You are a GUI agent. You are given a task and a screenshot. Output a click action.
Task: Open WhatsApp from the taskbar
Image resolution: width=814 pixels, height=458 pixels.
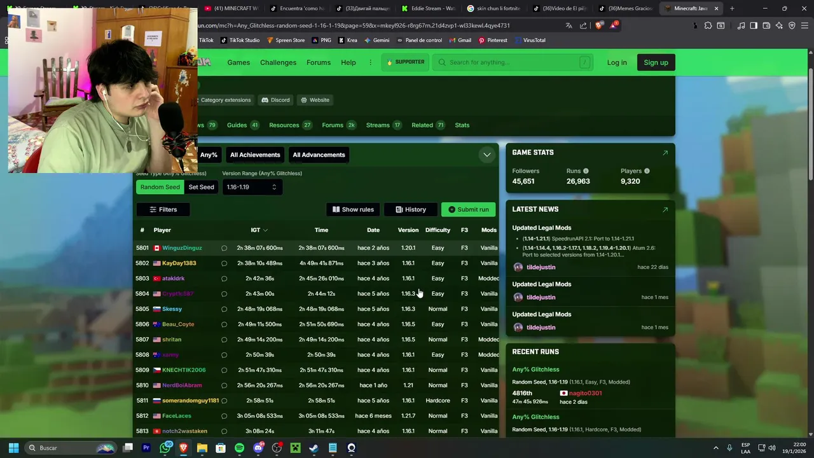[165, 448]
